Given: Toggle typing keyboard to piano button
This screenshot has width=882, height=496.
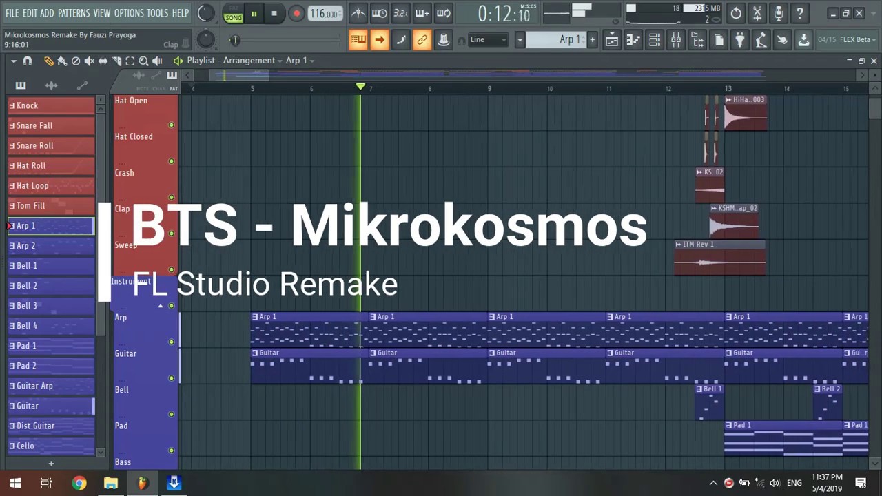Looking at the screenshot, I should tap(358, 40).
